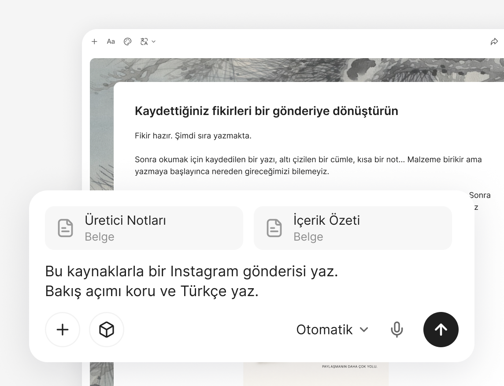Click the plus icon in the document toolbar
Image resolution: width=504 pixels, height=386 pixels.
click(x=94, y=41)
